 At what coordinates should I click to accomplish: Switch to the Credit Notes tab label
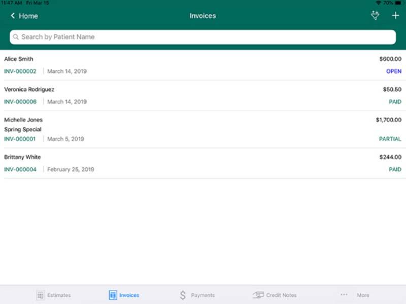coord(281,295)
